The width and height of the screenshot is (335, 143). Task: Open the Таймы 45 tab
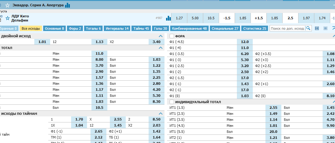[141, 28]
